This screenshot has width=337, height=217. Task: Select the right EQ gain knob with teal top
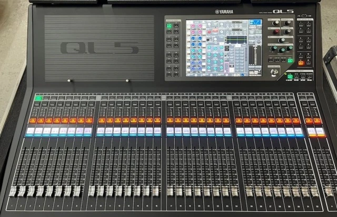(x=289, y=48)
